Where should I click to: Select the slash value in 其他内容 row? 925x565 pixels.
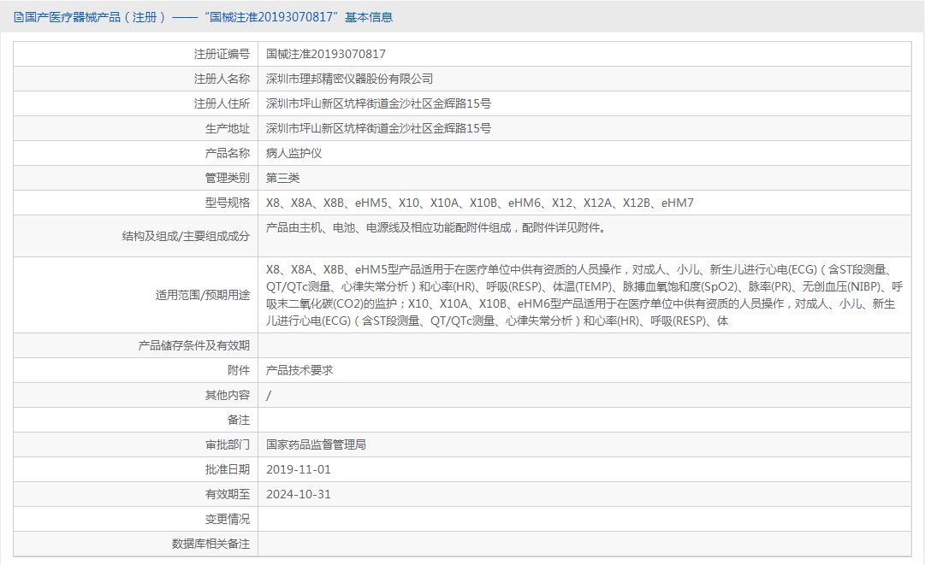[269, 395]
